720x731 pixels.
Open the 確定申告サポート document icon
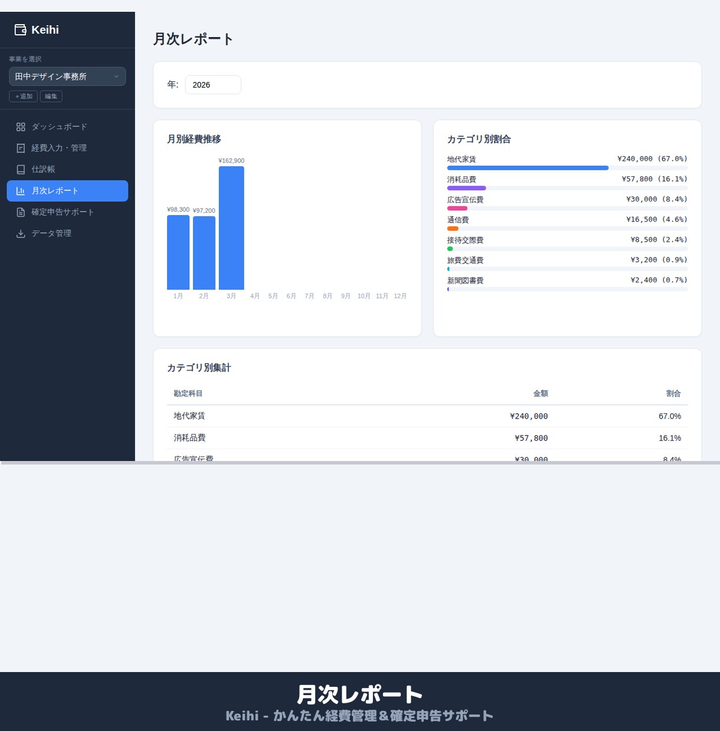click(21, 212)
